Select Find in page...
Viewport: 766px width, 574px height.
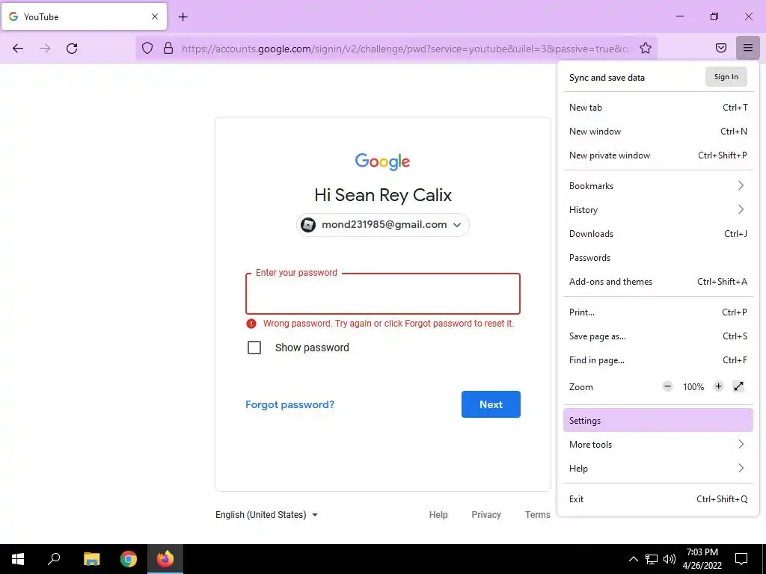[x=658, y=359]
